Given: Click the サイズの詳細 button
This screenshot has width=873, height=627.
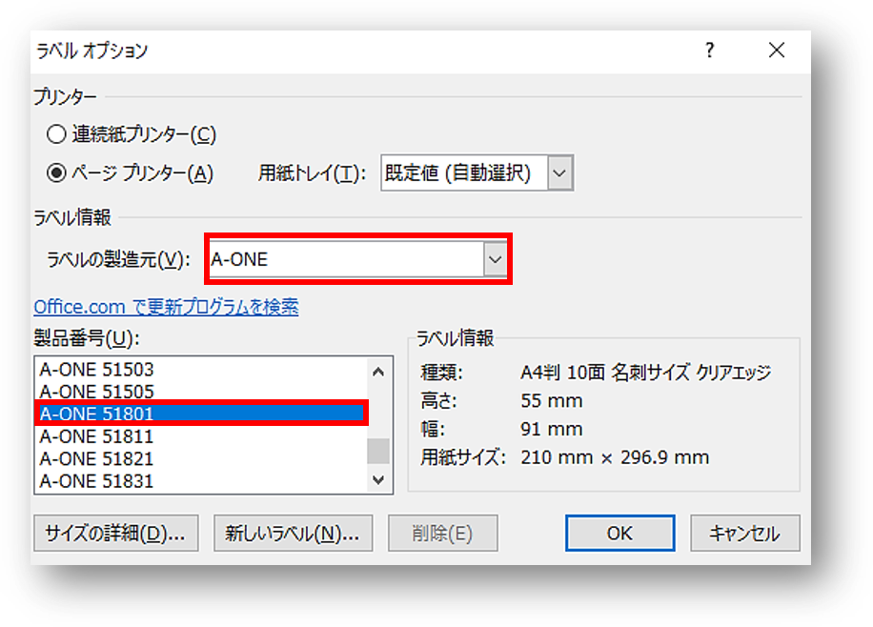Looking at the screenshot, I should click(x=116, y=534).
